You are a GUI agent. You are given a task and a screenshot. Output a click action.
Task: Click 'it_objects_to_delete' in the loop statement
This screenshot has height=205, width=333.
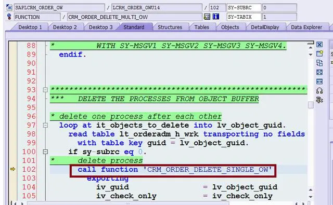pos(143,126)
